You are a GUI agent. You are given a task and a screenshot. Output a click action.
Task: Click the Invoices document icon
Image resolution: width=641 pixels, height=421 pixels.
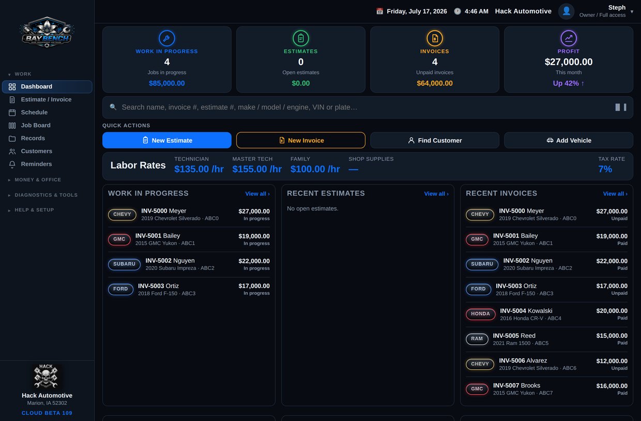[435, 38]
